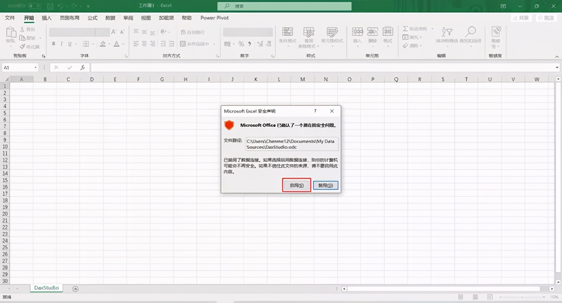This screenshot has height=303, width=562.
Task: Apply top vertical alignment
Action: pos(136,32)
